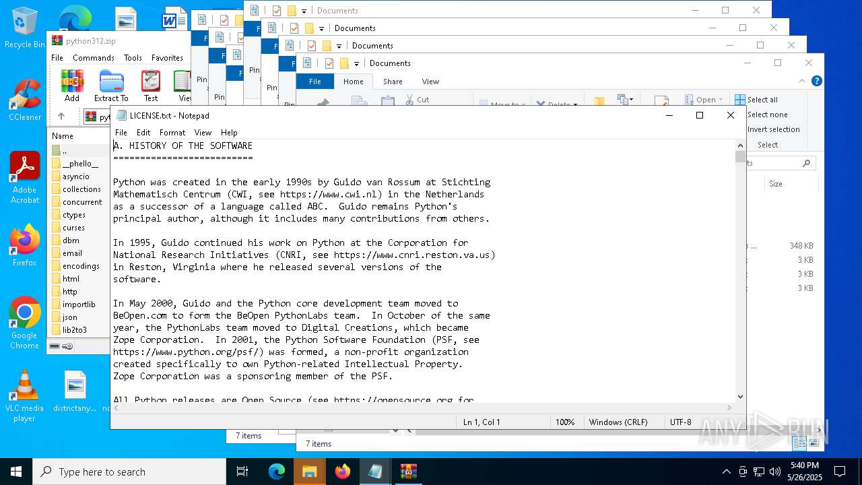Switch Explorer to details view icon
This screenshot has height=485, width=862.
799,443
